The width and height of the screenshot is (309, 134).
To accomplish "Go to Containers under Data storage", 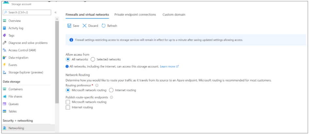I will 15,89.
